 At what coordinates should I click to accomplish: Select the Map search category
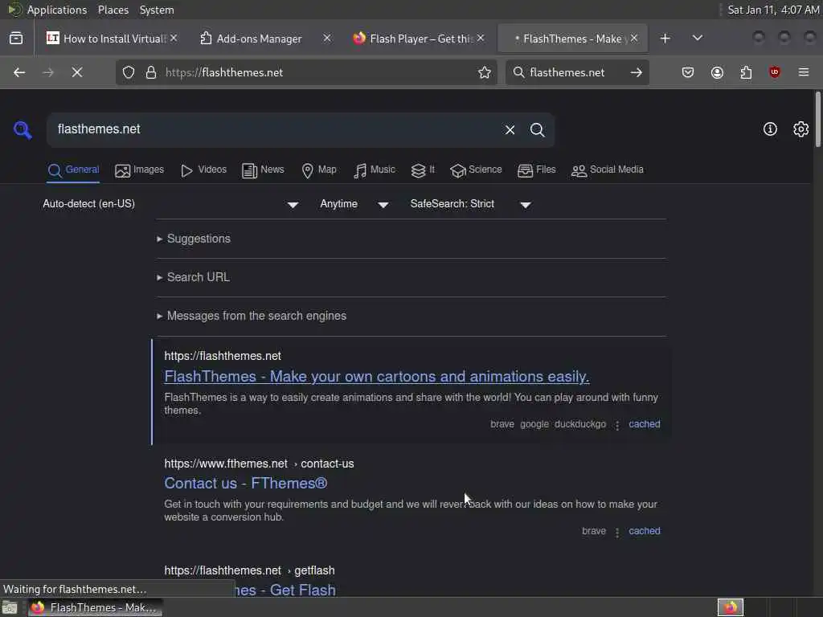tap(319, 170)
